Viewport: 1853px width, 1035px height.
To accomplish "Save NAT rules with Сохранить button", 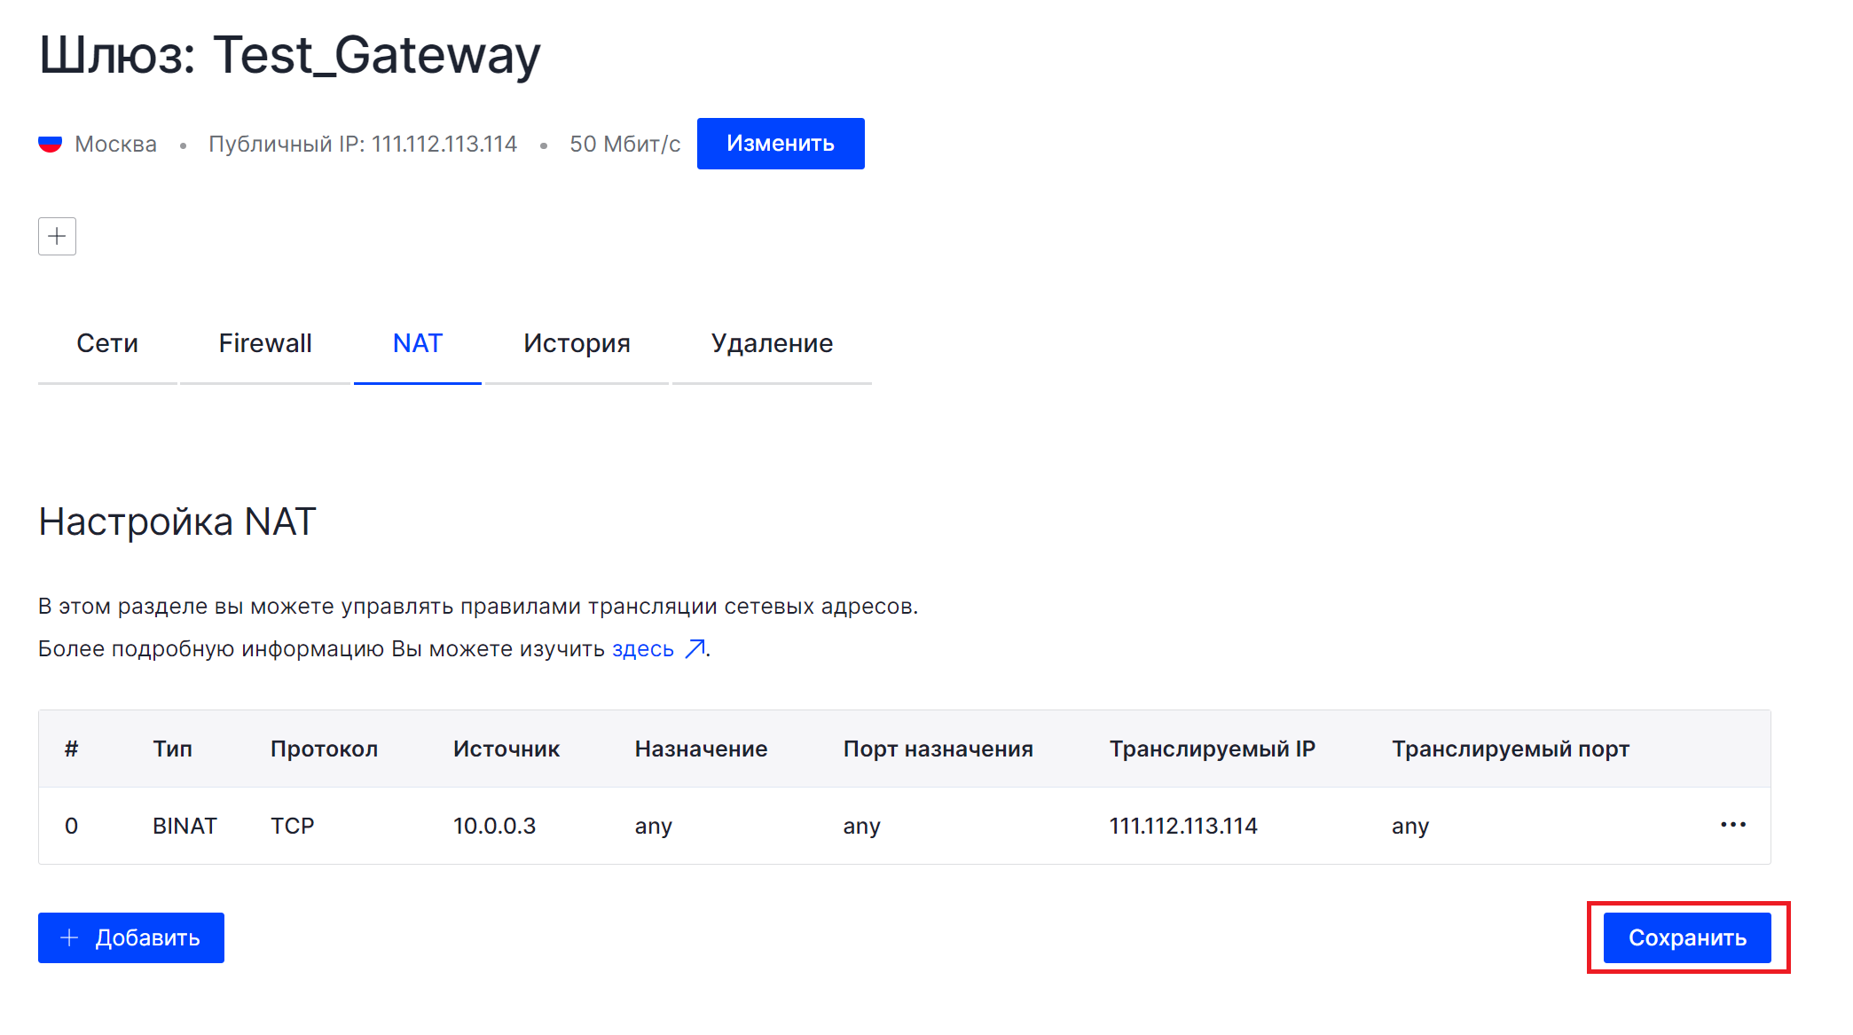I will click(1687, 937).
